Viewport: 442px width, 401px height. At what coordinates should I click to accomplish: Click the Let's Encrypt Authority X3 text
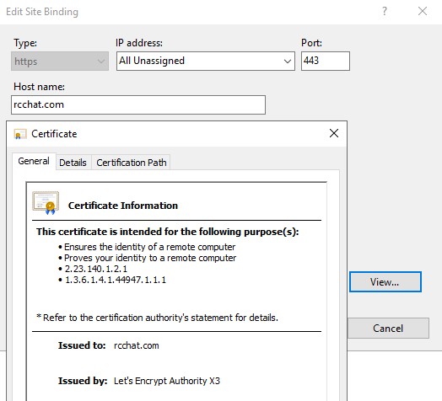pyautogui.click(x=167, y=381)
